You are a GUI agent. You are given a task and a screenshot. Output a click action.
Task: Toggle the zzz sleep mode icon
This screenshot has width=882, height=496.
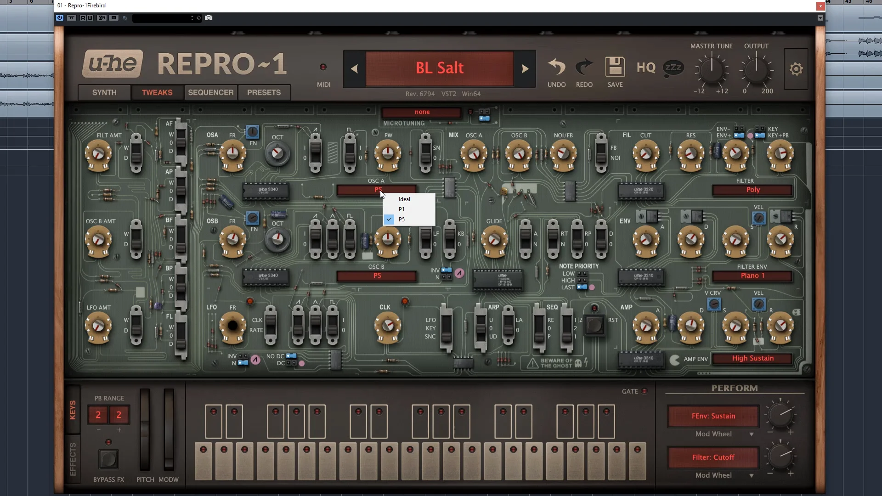(673, 68)
